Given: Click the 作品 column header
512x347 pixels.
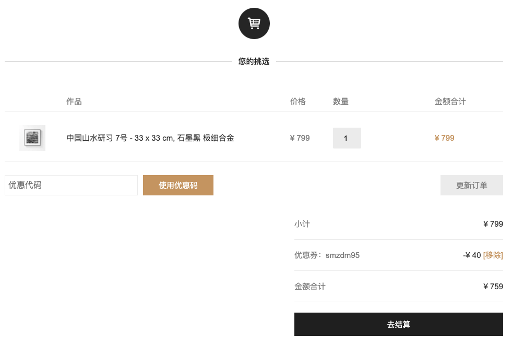Looking at the screenshot, I should pyautogui.click(x=74, y=101).
